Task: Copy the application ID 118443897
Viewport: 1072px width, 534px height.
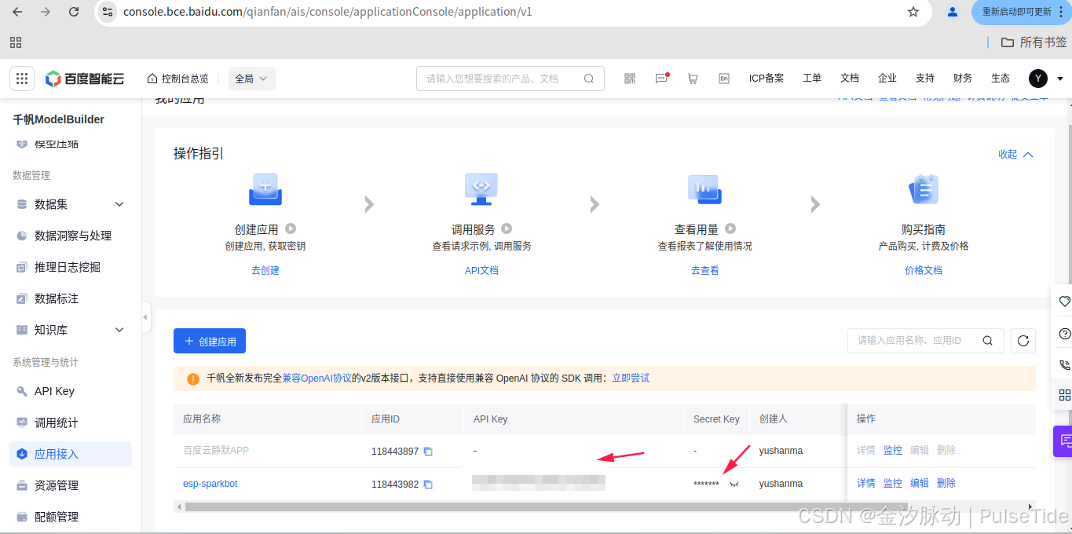Action: click(x=428, y=452)
